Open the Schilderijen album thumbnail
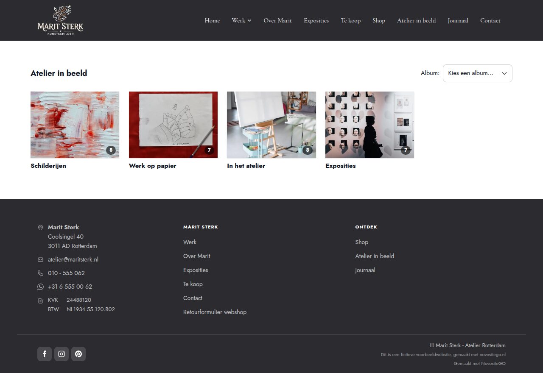The image size is (543, 373). pyautogui.click(x=75, y=125)
